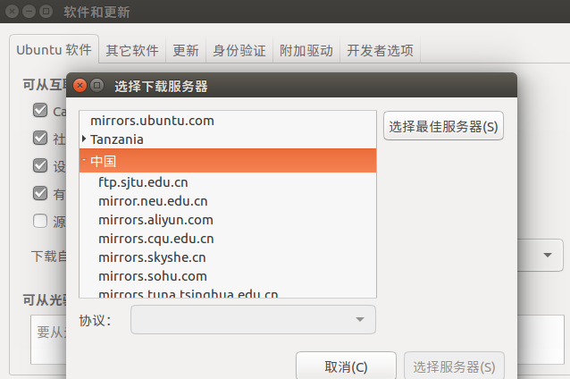The image size is (570, 379).
Task: Select the Tanzania row
Action: (228, 139)
